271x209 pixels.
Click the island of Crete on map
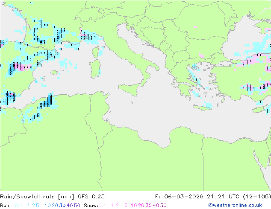pyautogui.click(x=202, y=107)
